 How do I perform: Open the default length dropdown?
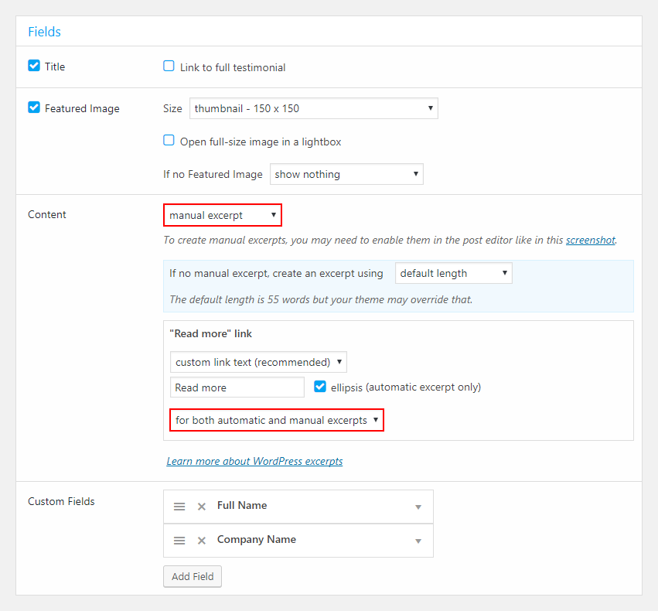pos(454,273)
